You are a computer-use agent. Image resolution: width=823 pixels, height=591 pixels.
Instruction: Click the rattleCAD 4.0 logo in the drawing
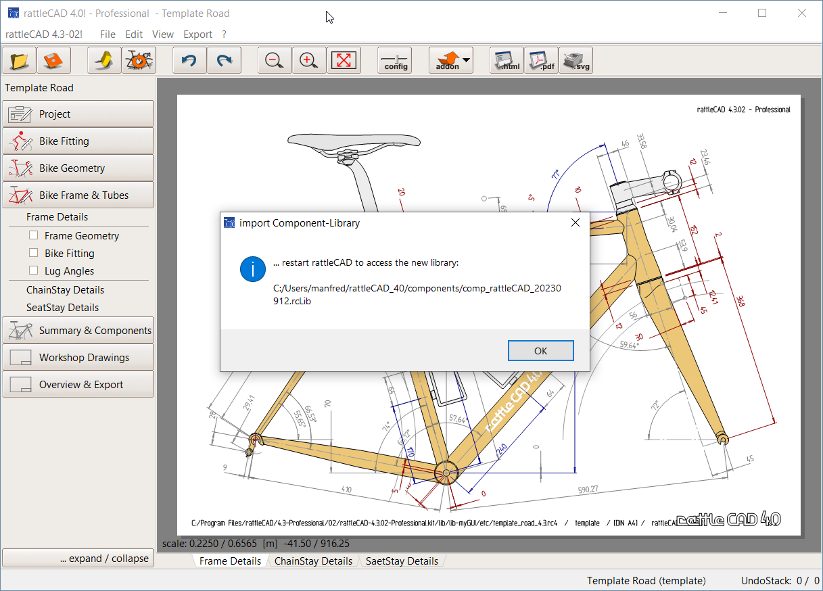tap(729, 519)
